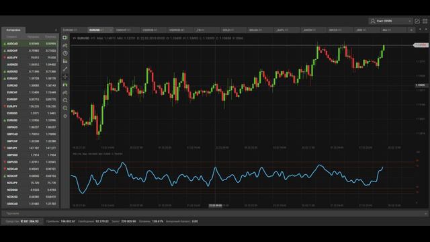The width and height of the screenshot is (430, 242).
Task: Open the Котировки quotes tab
Action: [13, 30]
